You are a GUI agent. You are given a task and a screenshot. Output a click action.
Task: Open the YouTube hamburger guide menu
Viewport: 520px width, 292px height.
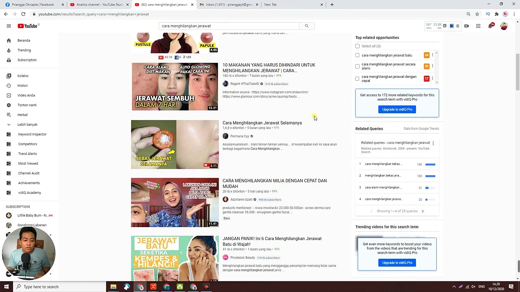(x=9, y=26)
